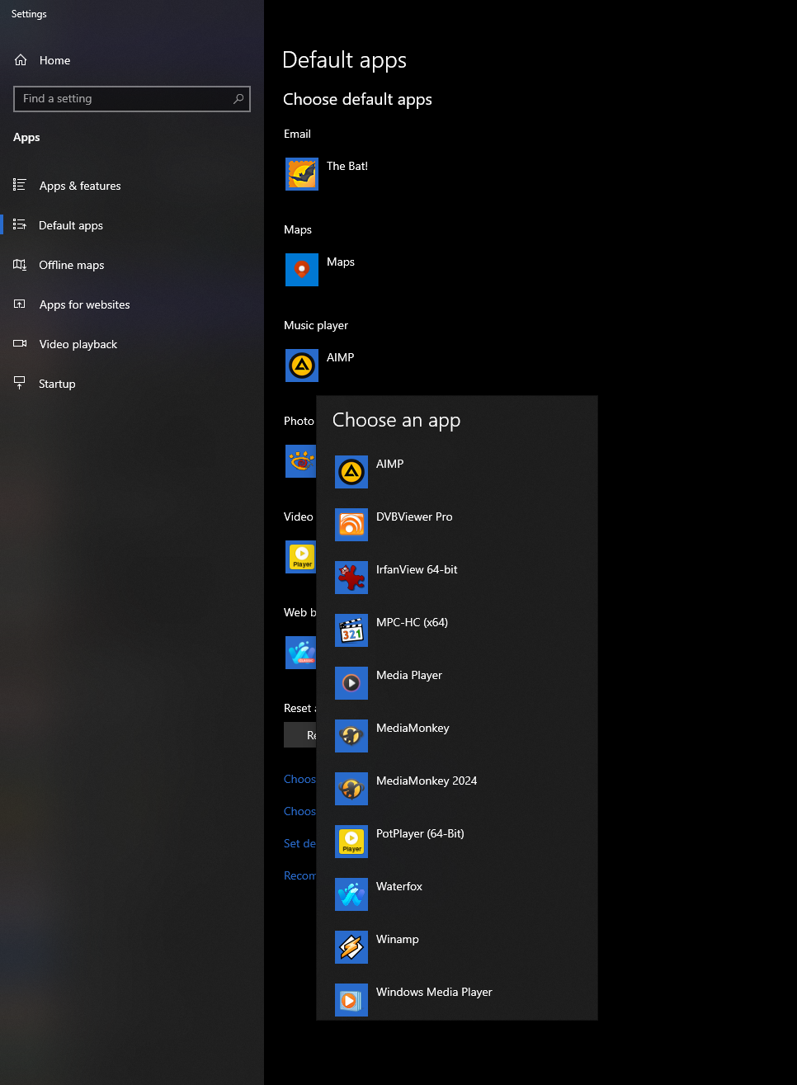Image resolution: width=797 pixels, height=1085 pixels.
Task: Select the PotPlayer (64-Bit) icon
Action: tap(351, 842)
